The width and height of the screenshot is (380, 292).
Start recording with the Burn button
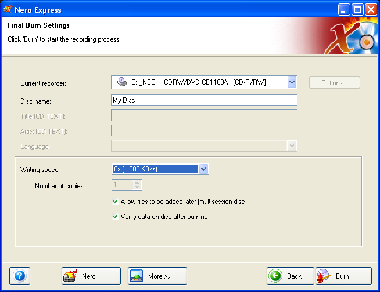[343, 276]
